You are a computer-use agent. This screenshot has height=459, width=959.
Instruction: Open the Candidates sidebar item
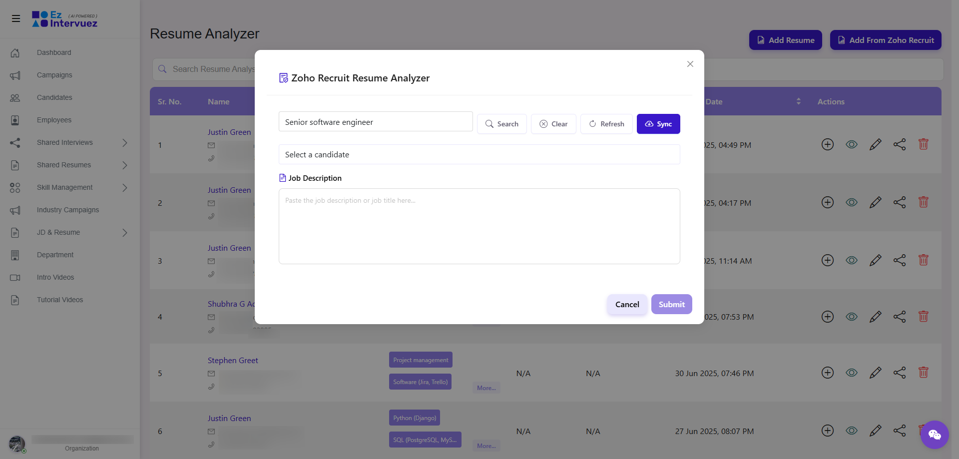(54, 97)
